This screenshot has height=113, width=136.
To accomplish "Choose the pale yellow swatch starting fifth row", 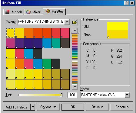I will click(11, 74).
